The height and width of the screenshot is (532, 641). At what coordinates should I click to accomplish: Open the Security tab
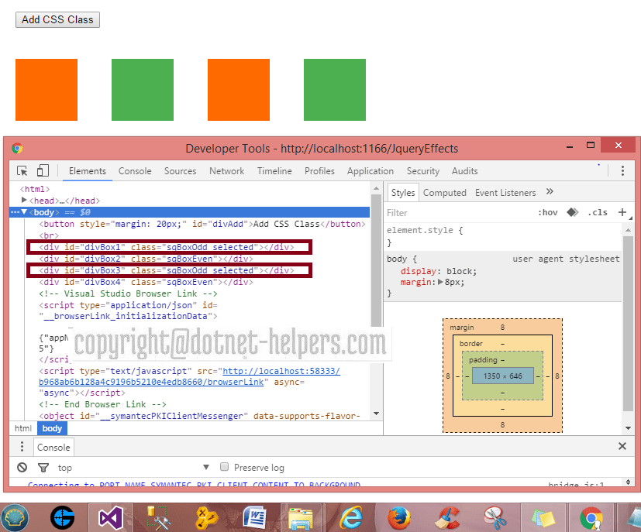[x=423, y=171]
